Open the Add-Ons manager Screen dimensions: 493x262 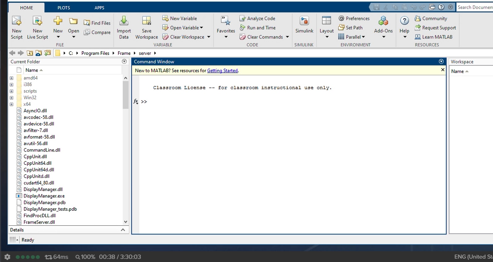coord(383,21)
